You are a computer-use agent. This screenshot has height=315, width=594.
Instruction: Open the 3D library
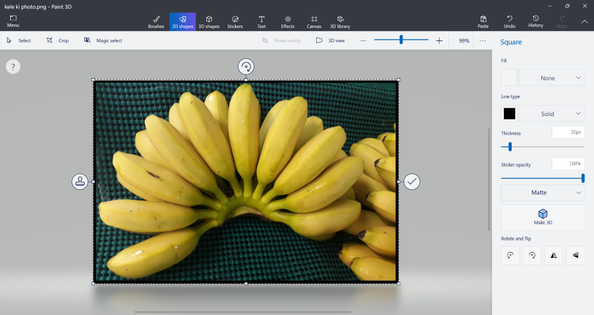click(340, 22)
